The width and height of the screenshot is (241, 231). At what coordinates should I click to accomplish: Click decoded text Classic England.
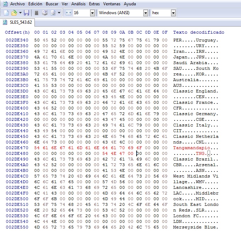click(x=194, y=91)
